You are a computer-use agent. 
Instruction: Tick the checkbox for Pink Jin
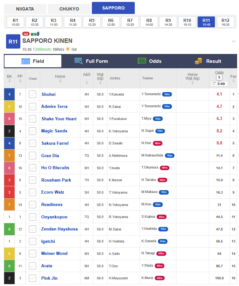(32, 278)
